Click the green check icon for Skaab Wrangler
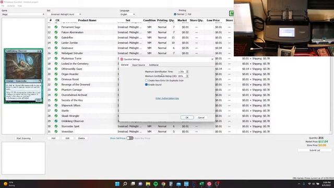 [x=56, y=116]
